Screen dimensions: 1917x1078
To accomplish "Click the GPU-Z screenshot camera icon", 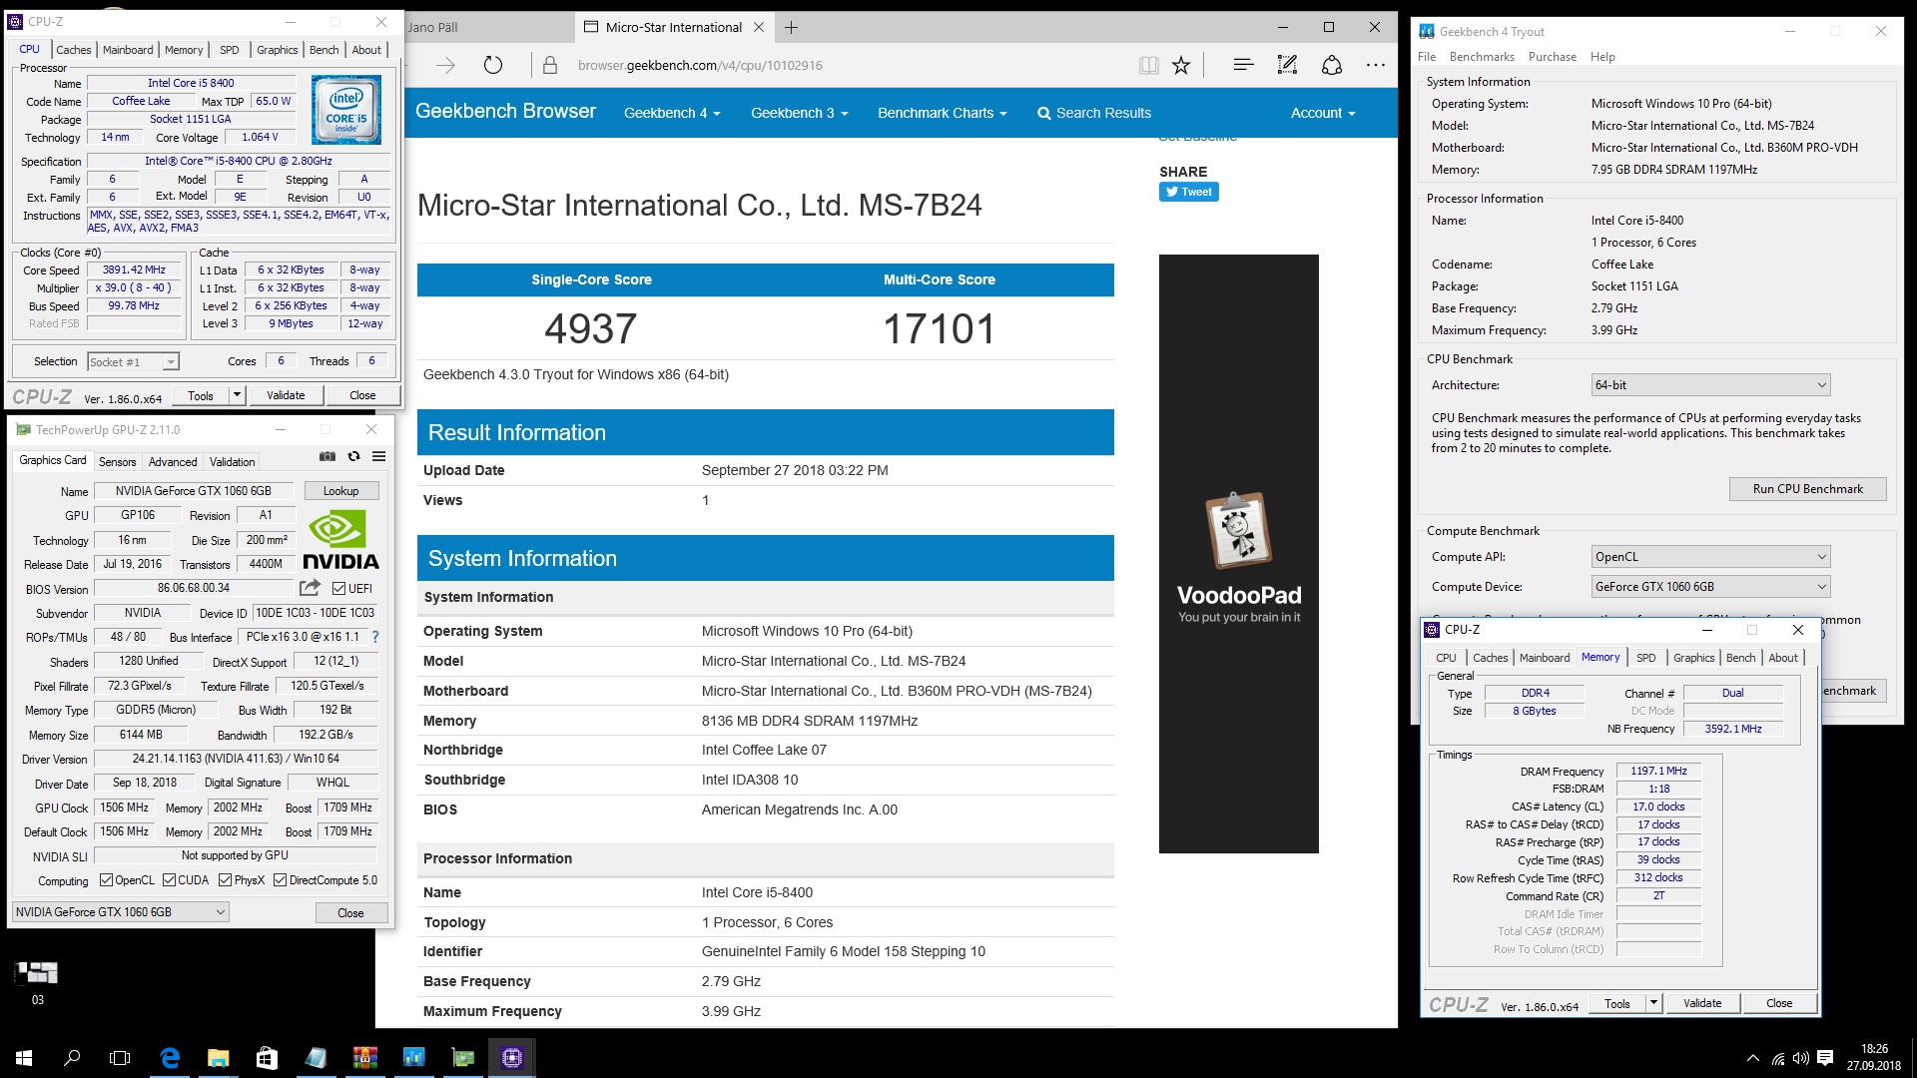I will (x=327, y=457).
